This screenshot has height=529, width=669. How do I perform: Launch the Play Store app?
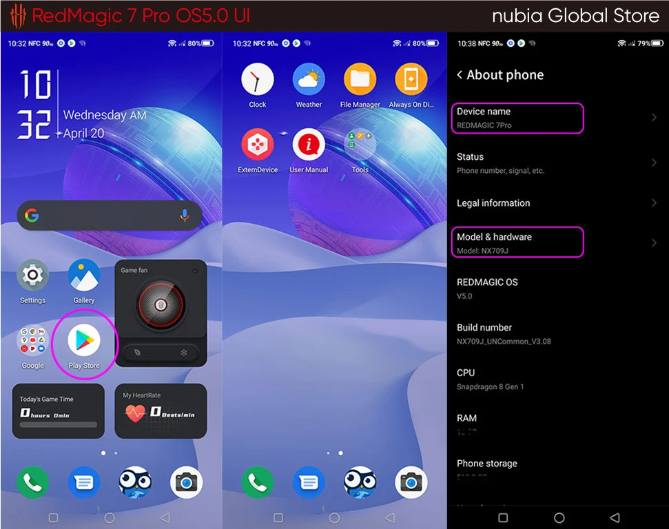tap(83, 340)
